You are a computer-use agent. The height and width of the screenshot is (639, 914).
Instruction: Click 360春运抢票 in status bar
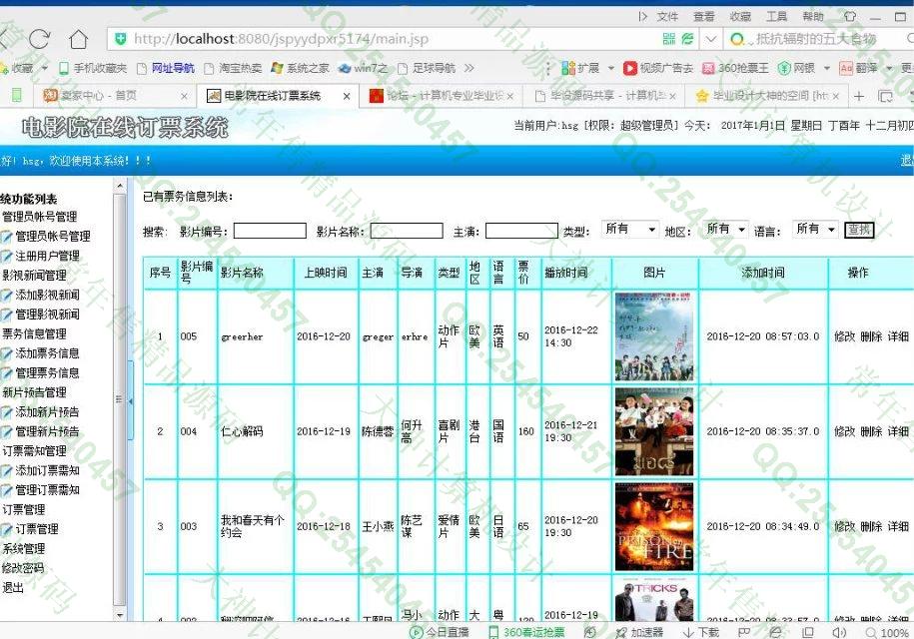pyautogui.click(x=527, y=632)
